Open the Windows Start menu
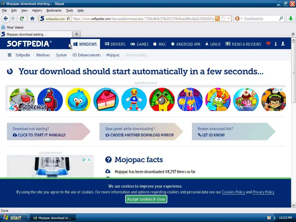296x222 pixels. point(14,218)
